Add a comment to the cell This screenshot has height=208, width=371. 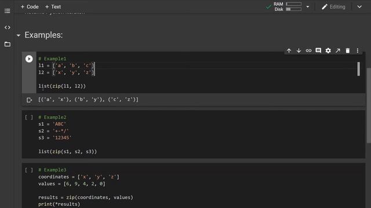tap(318, 50)
